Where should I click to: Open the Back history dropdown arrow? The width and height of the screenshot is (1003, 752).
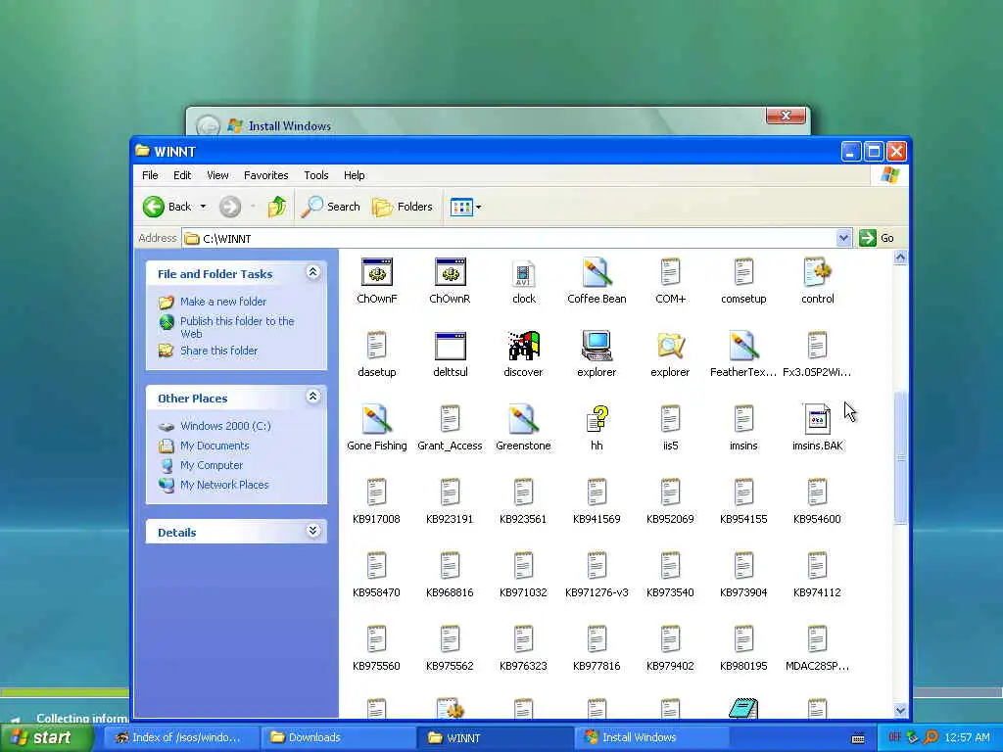pos(203,207)
